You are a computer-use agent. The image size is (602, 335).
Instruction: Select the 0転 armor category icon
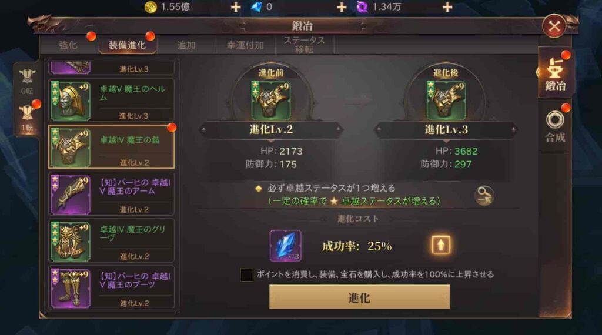coord(27,81)
